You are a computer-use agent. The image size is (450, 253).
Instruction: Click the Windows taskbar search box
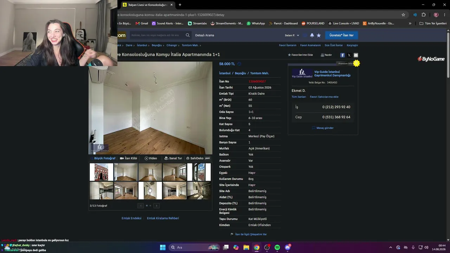194,247
